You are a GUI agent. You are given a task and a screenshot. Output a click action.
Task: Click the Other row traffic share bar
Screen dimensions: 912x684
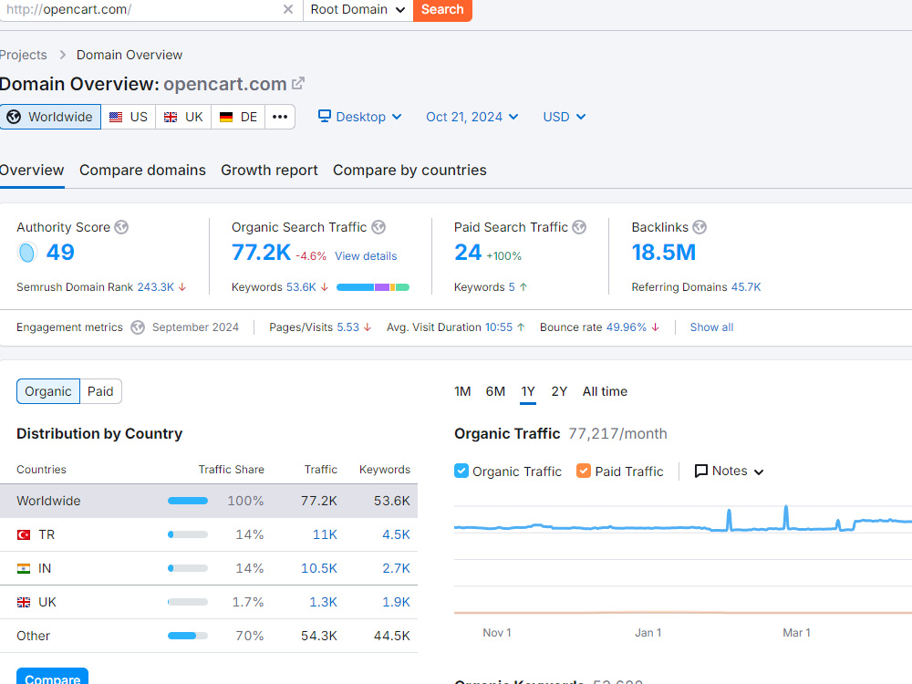coord(188,636)
